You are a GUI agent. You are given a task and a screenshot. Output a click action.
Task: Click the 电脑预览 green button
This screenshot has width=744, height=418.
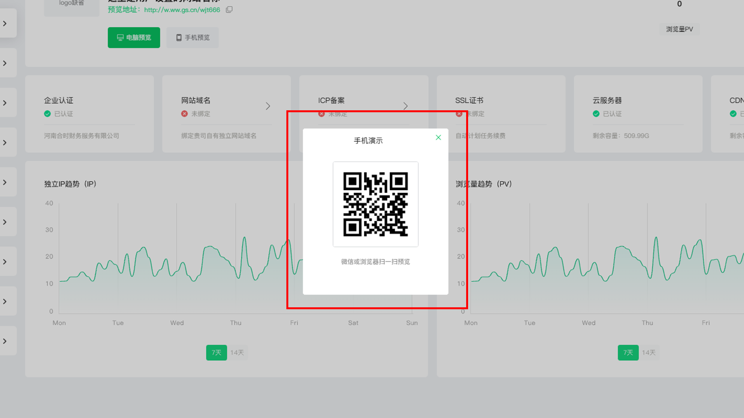point(134,38)
